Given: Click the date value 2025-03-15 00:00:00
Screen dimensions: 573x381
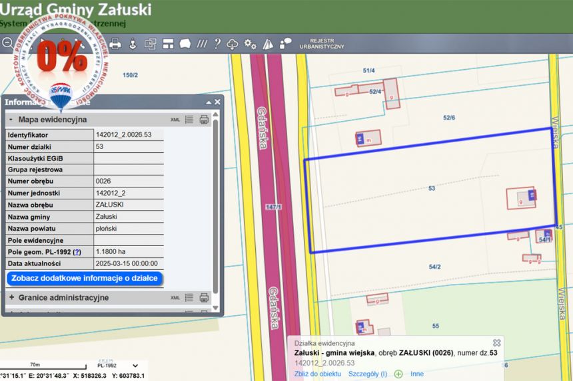Looking at the screenshot, I should (127, 263).
